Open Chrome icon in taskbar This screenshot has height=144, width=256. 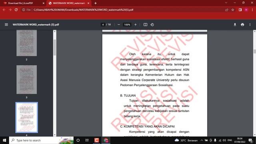pos(106,140)
